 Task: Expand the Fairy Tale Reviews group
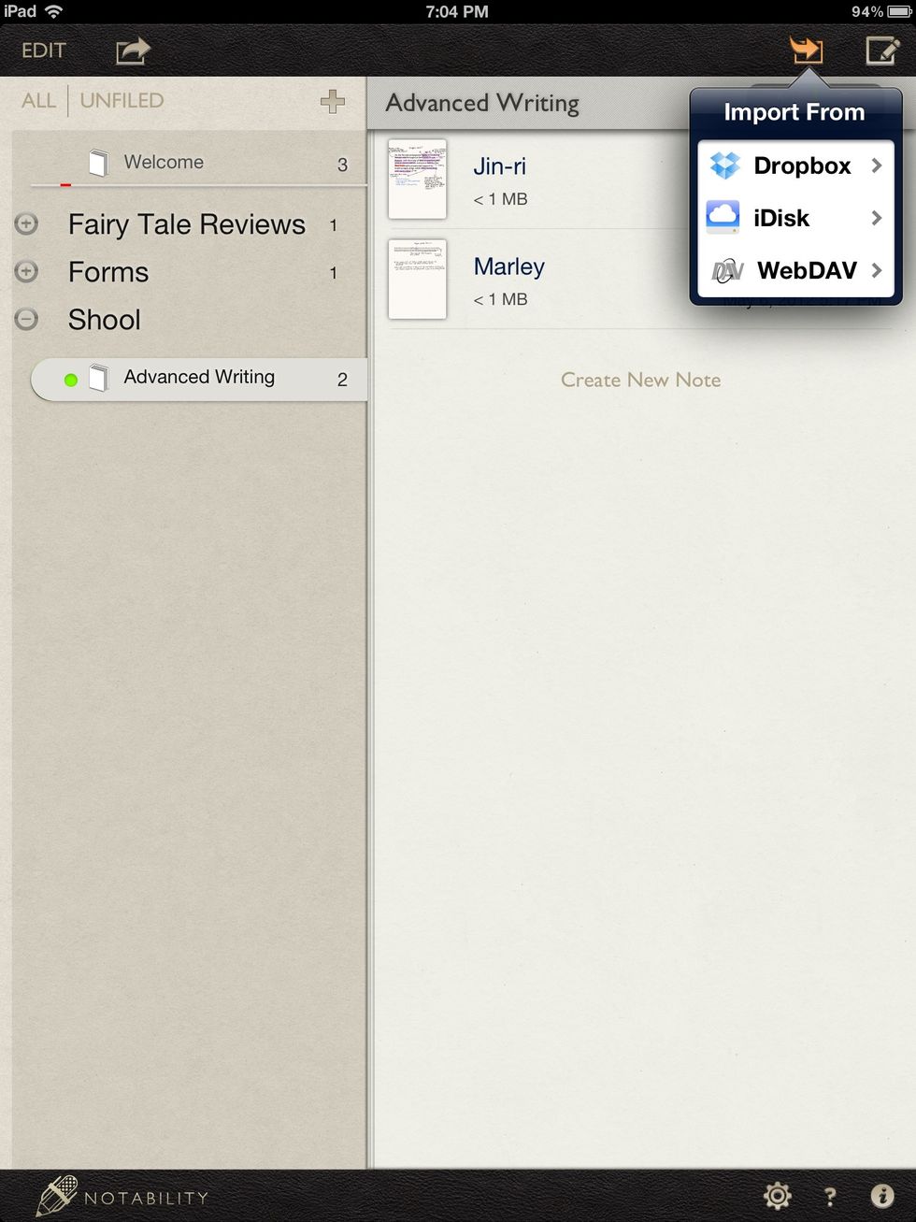click(27, 223)
